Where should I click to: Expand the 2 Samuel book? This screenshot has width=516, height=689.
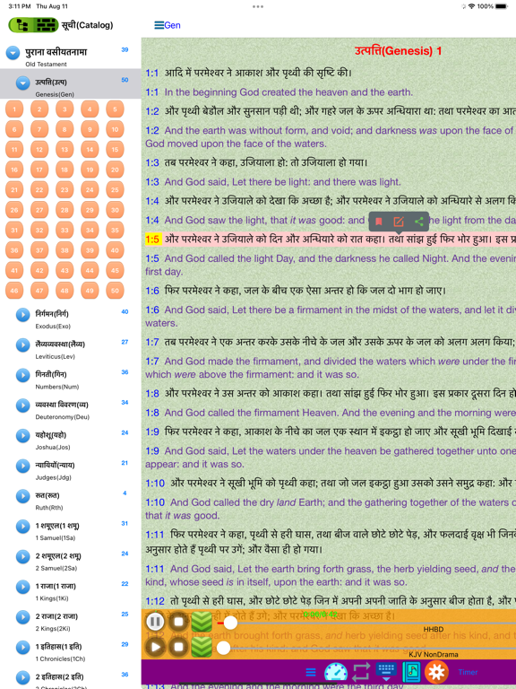click(x=22, y=556)
